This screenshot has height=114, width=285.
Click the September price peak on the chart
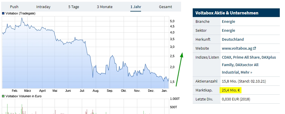[x=113, y=56]
